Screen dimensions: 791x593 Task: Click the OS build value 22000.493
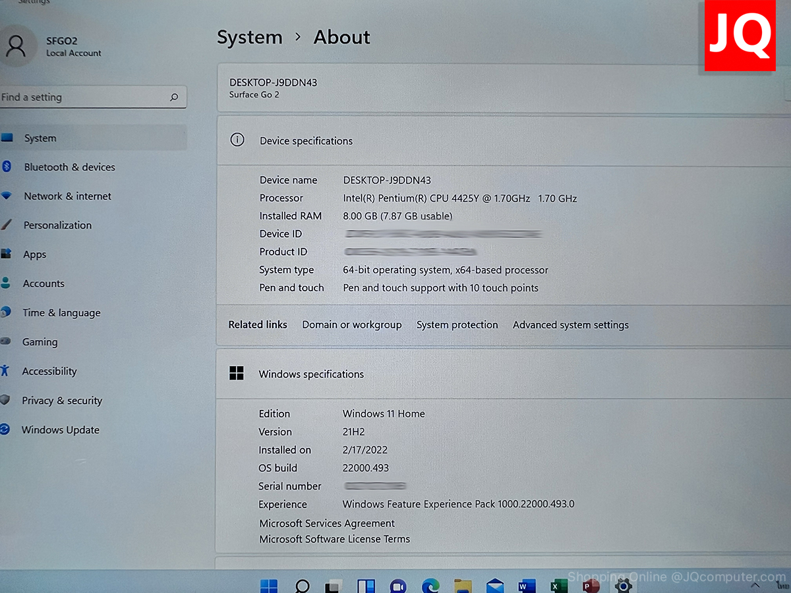pyautogui.click(x=366, y=468)
